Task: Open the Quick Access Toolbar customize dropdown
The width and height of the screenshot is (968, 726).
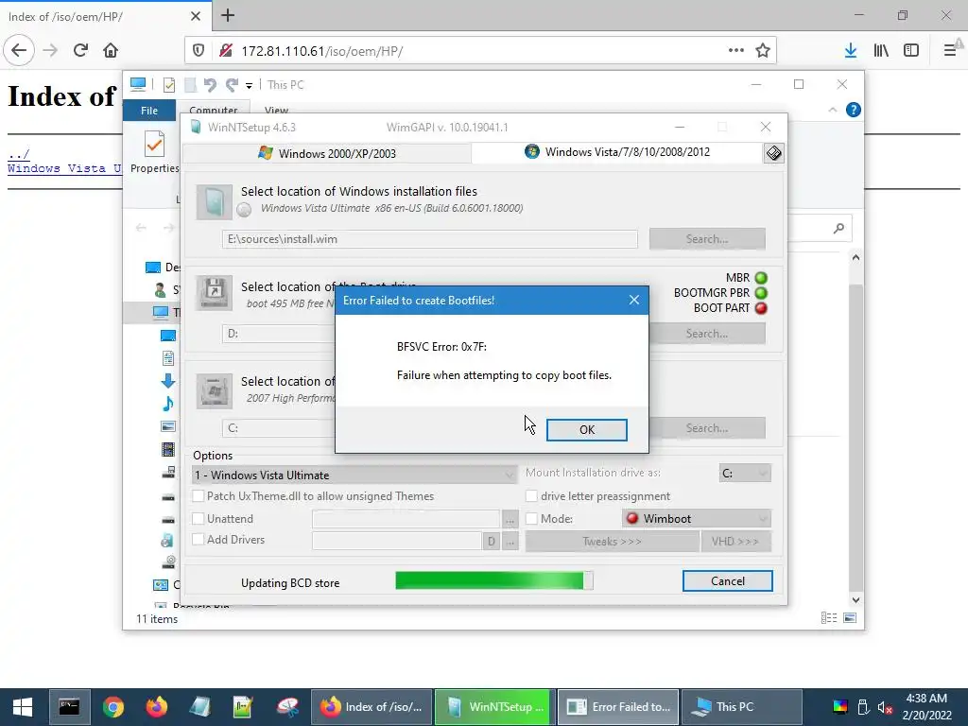Action: pos(249,85)
